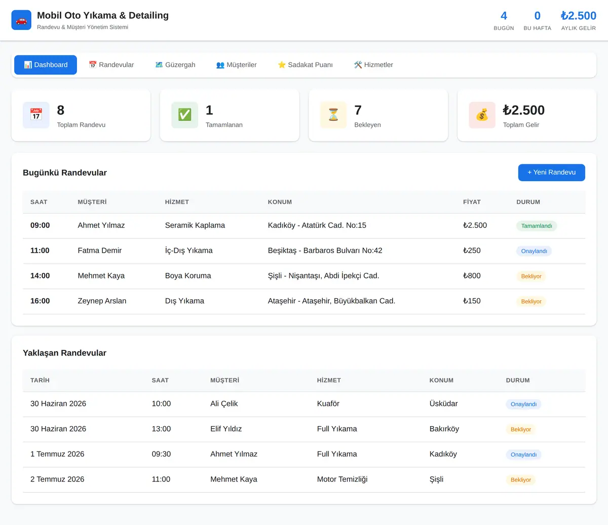Switch to the Randevular tab
The width and height of the screenshot is (608, 525).
pos(111,65)
